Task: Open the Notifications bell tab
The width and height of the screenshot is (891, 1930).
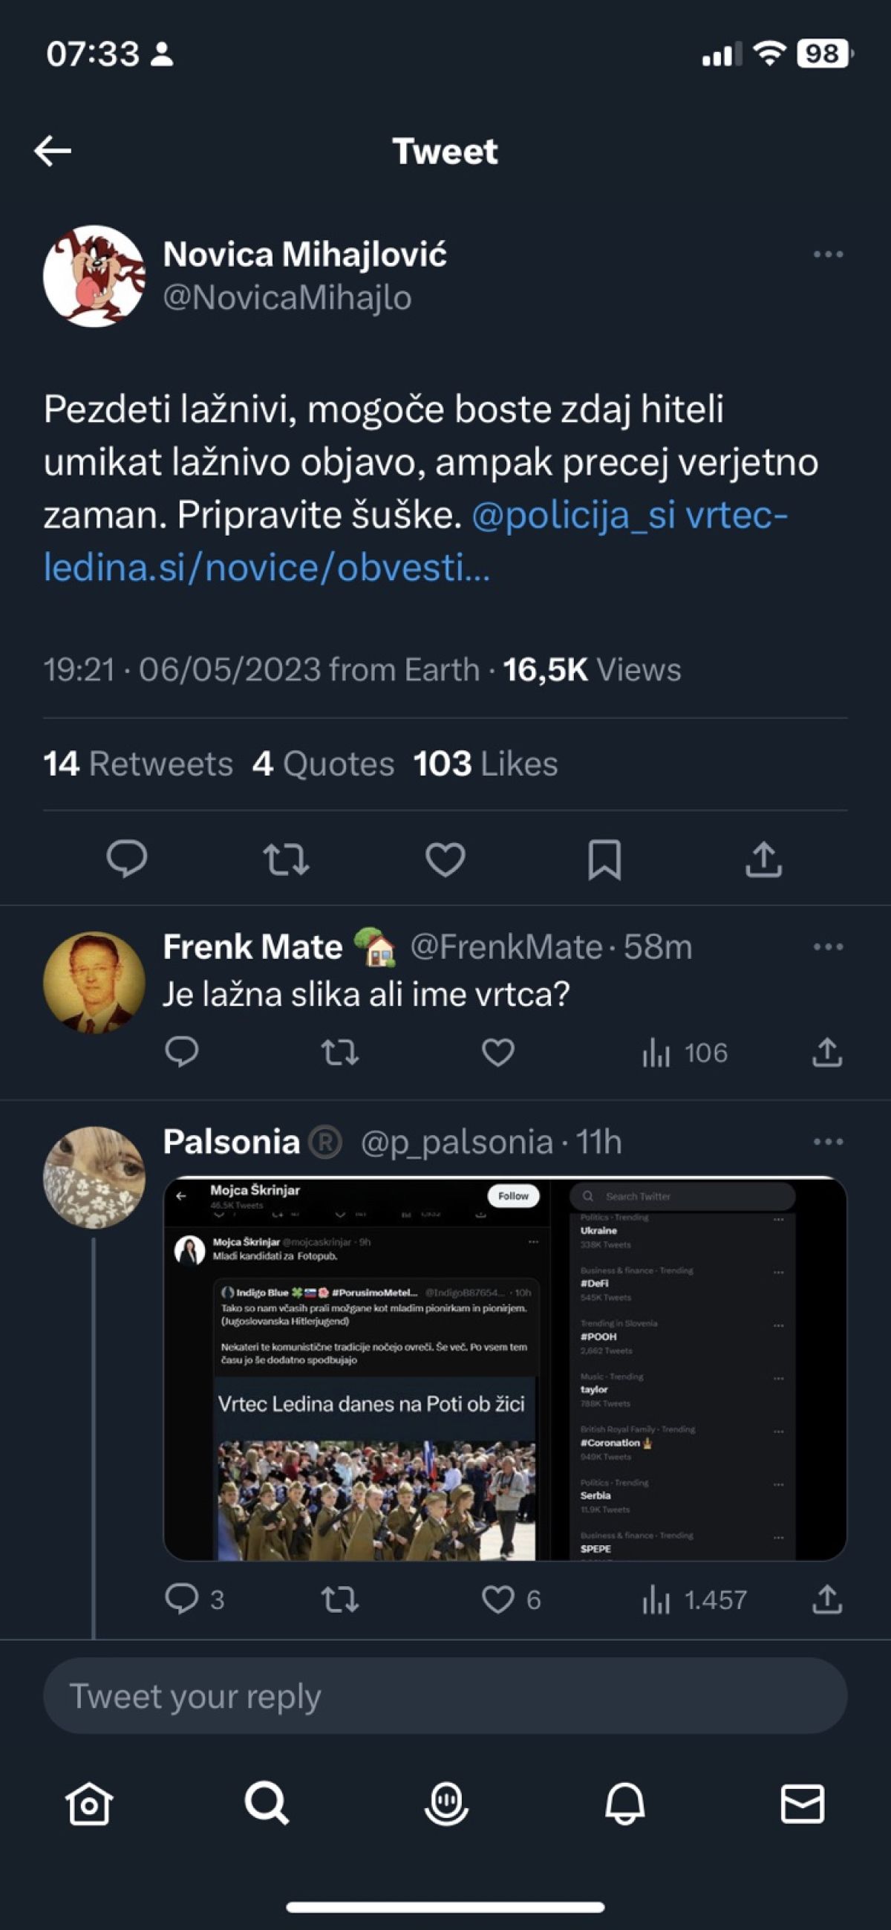Action: click(624, 1803)
